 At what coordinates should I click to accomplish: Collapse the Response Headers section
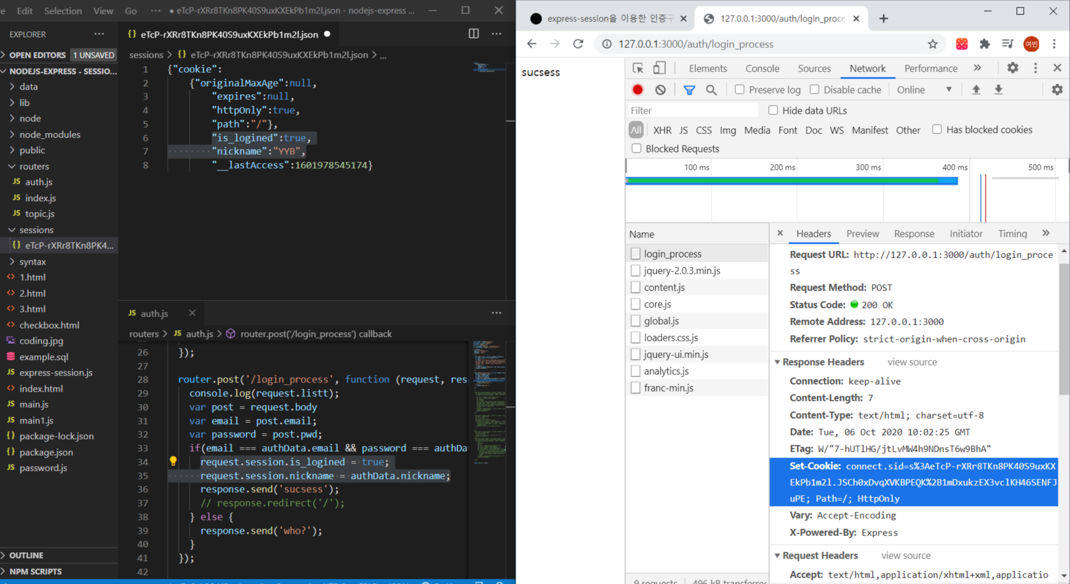777,362
